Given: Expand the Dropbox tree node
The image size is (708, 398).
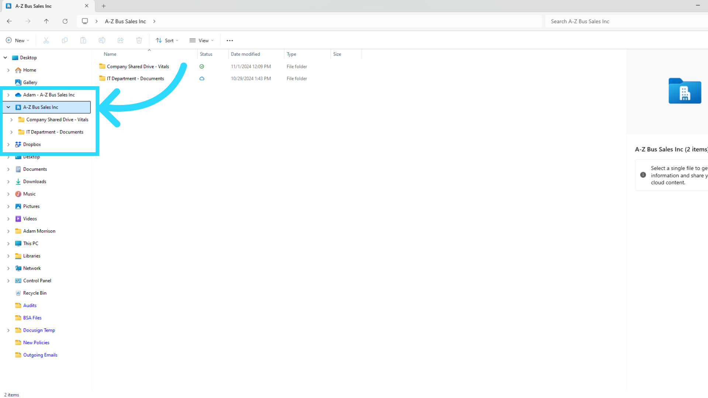Looking at the screenshot, I should point(8,144).
